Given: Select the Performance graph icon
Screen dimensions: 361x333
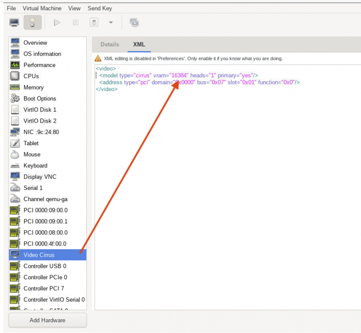Looking at the screenshot, I should pyautogui.click(x=15, y=65).
